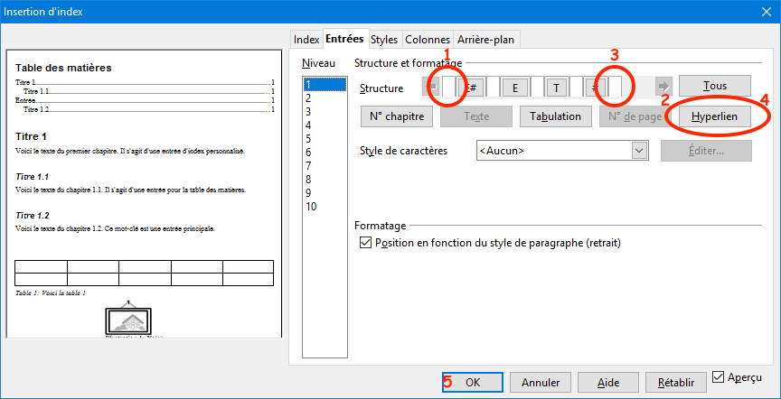Click the Tabulation button

(555, 117)
